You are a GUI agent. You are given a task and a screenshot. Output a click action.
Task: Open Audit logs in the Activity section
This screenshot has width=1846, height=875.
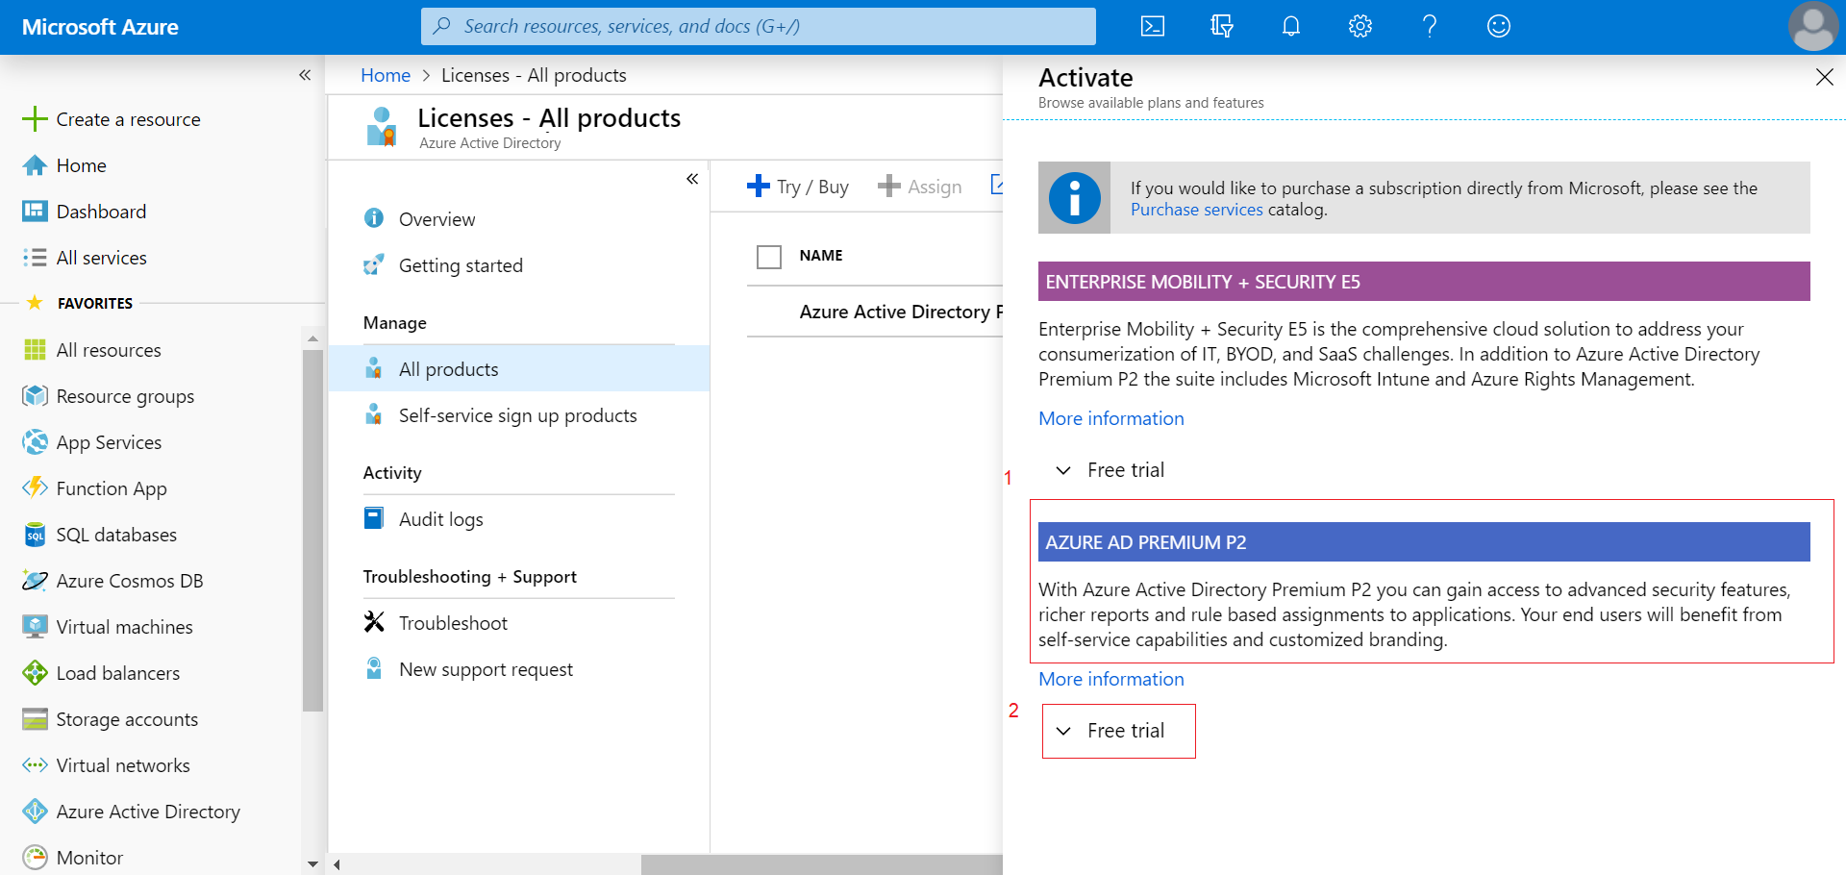pyautogui.click(x=440, y=519)
